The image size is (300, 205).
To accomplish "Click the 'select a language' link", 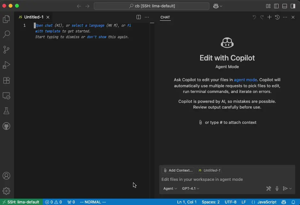I will 88,25.
